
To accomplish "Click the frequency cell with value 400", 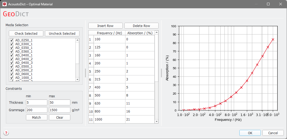I will click(109, 87).
